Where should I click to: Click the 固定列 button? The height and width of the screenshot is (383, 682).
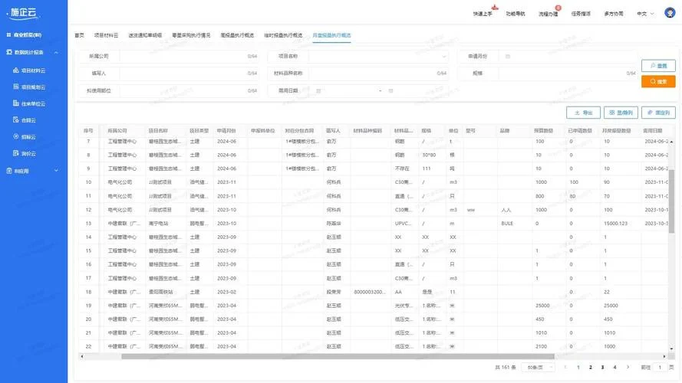tap(658, 113)
